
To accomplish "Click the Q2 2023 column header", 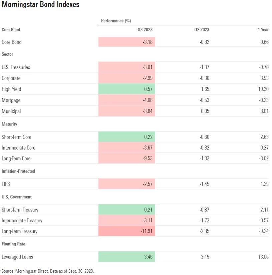I will (202, 30).
